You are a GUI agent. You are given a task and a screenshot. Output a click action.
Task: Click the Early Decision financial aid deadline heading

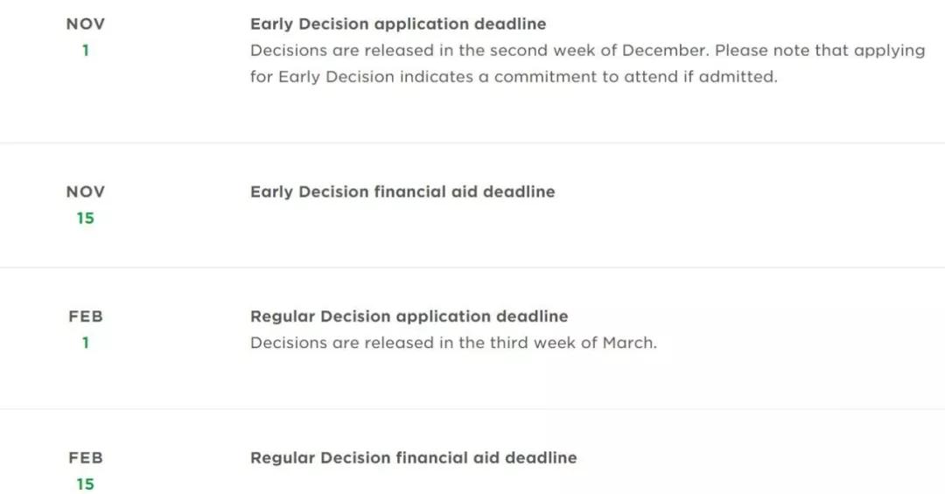pos(402,191)
